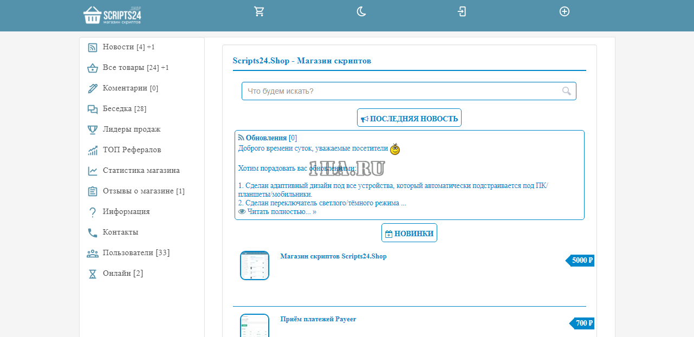
Task: Click the Scripts24 Shop logo
Action: pos(113,15)
